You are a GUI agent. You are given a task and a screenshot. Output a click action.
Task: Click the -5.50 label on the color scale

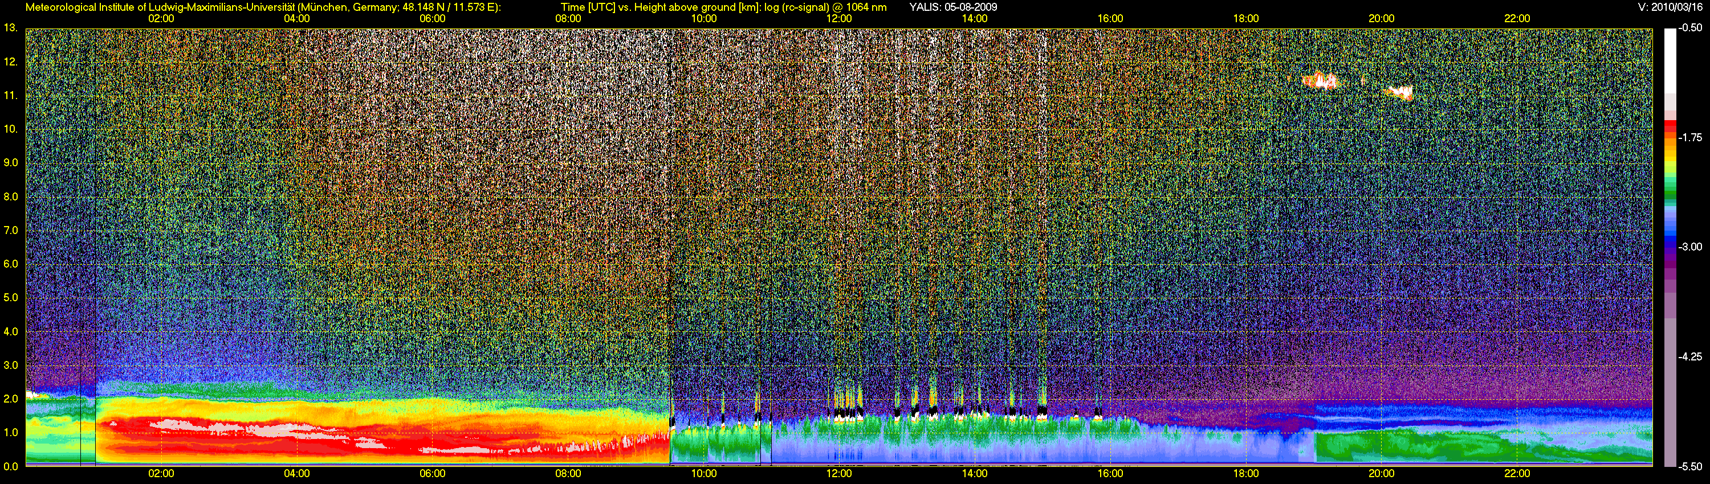(1690, 466)
